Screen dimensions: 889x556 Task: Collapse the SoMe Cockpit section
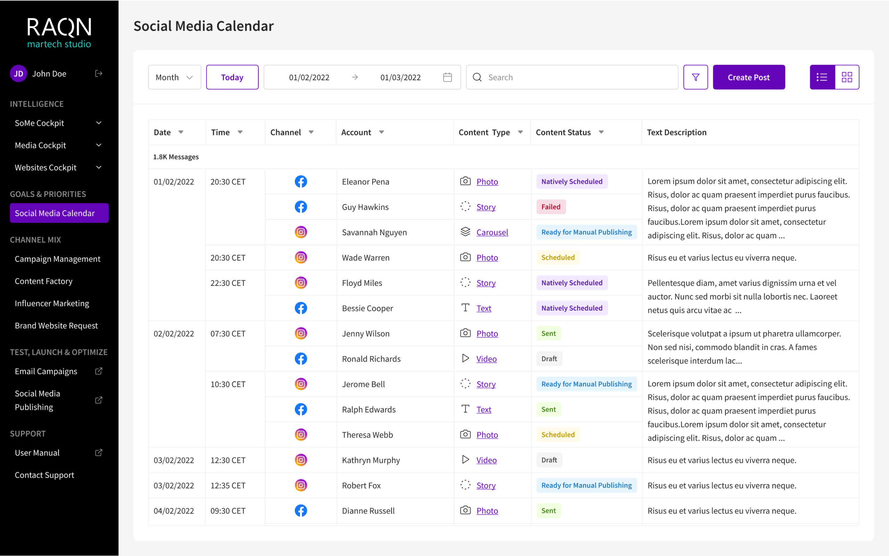[x=99, y=123]
